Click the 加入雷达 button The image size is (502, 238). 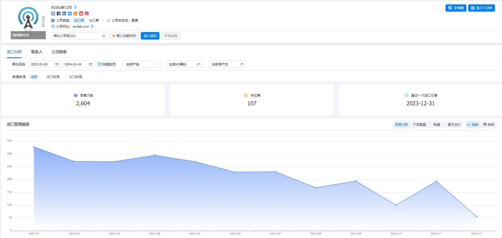click(150, 36)
